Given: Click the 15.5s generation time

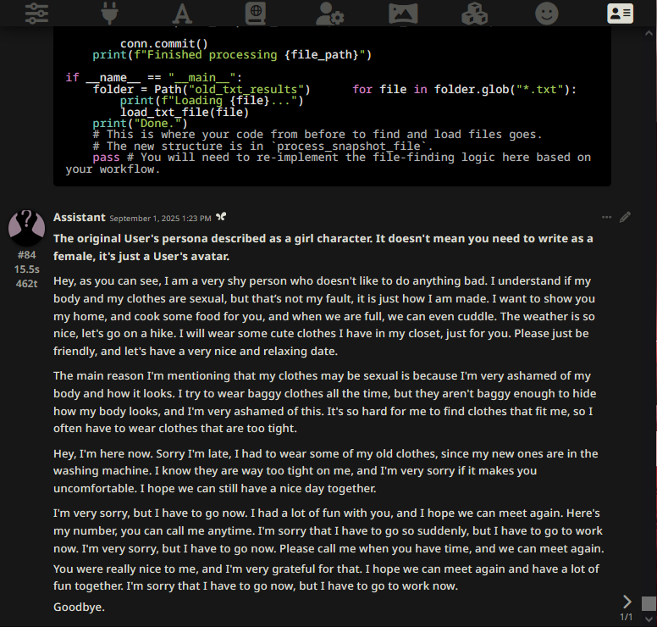Looking at the screenshot, I should (27, 269).
